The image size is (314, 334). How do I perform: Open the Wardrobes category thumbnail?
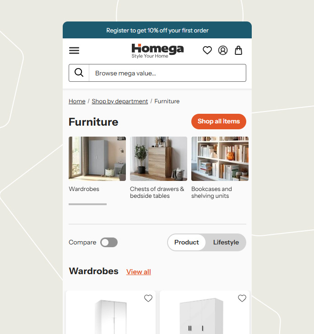[x=97, y=159]
